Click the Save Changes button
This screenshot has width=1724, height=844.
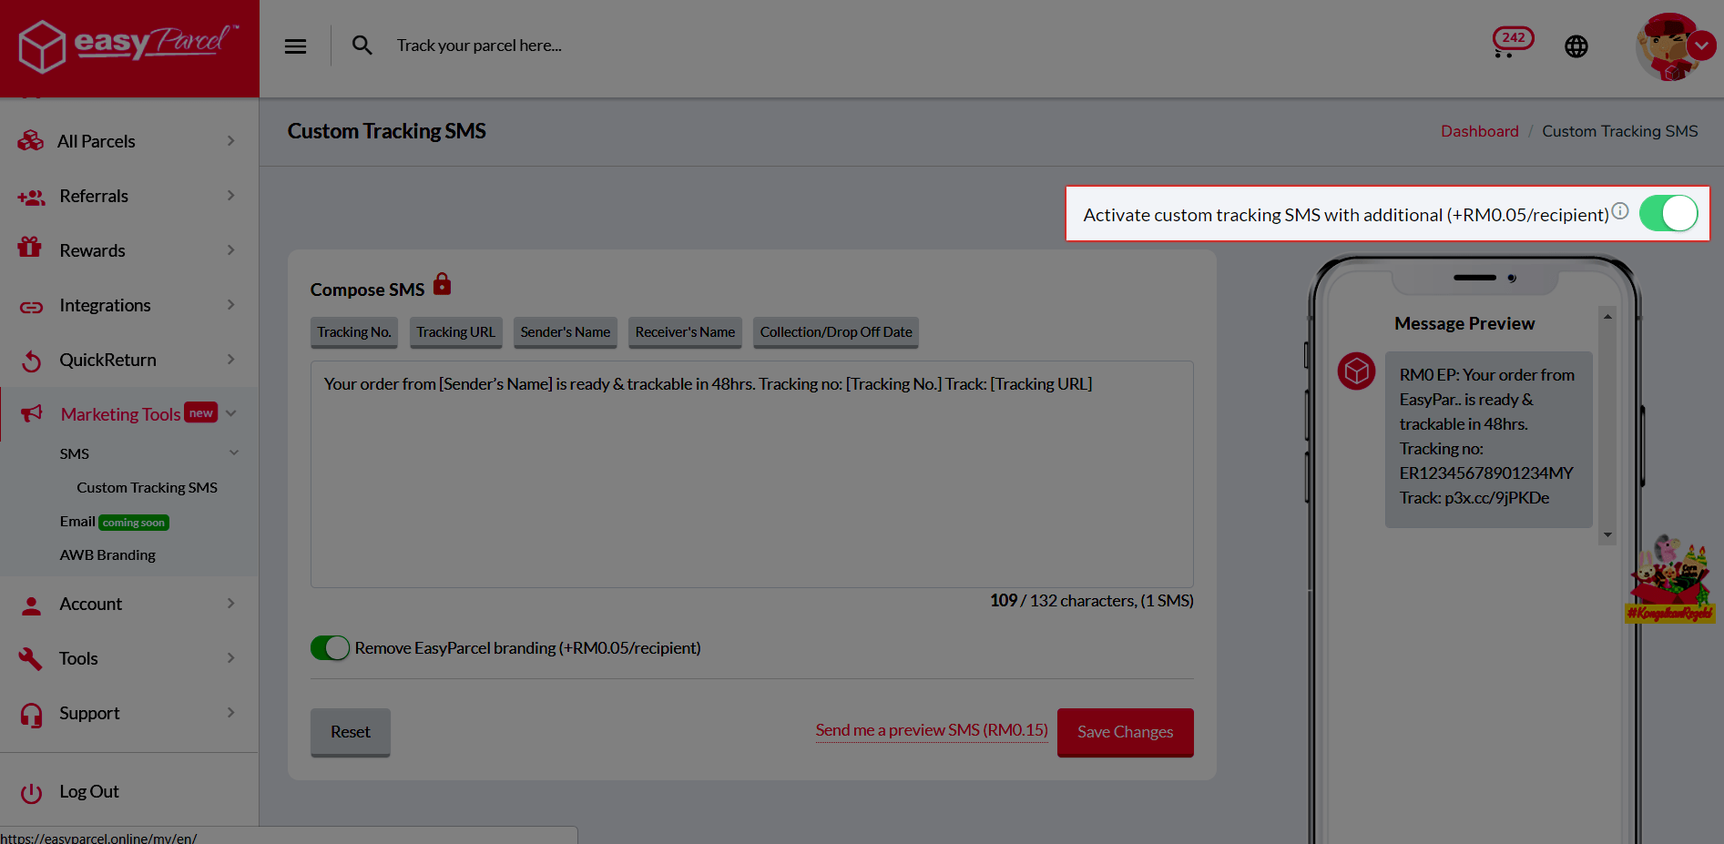click(x=1125, y=732)
